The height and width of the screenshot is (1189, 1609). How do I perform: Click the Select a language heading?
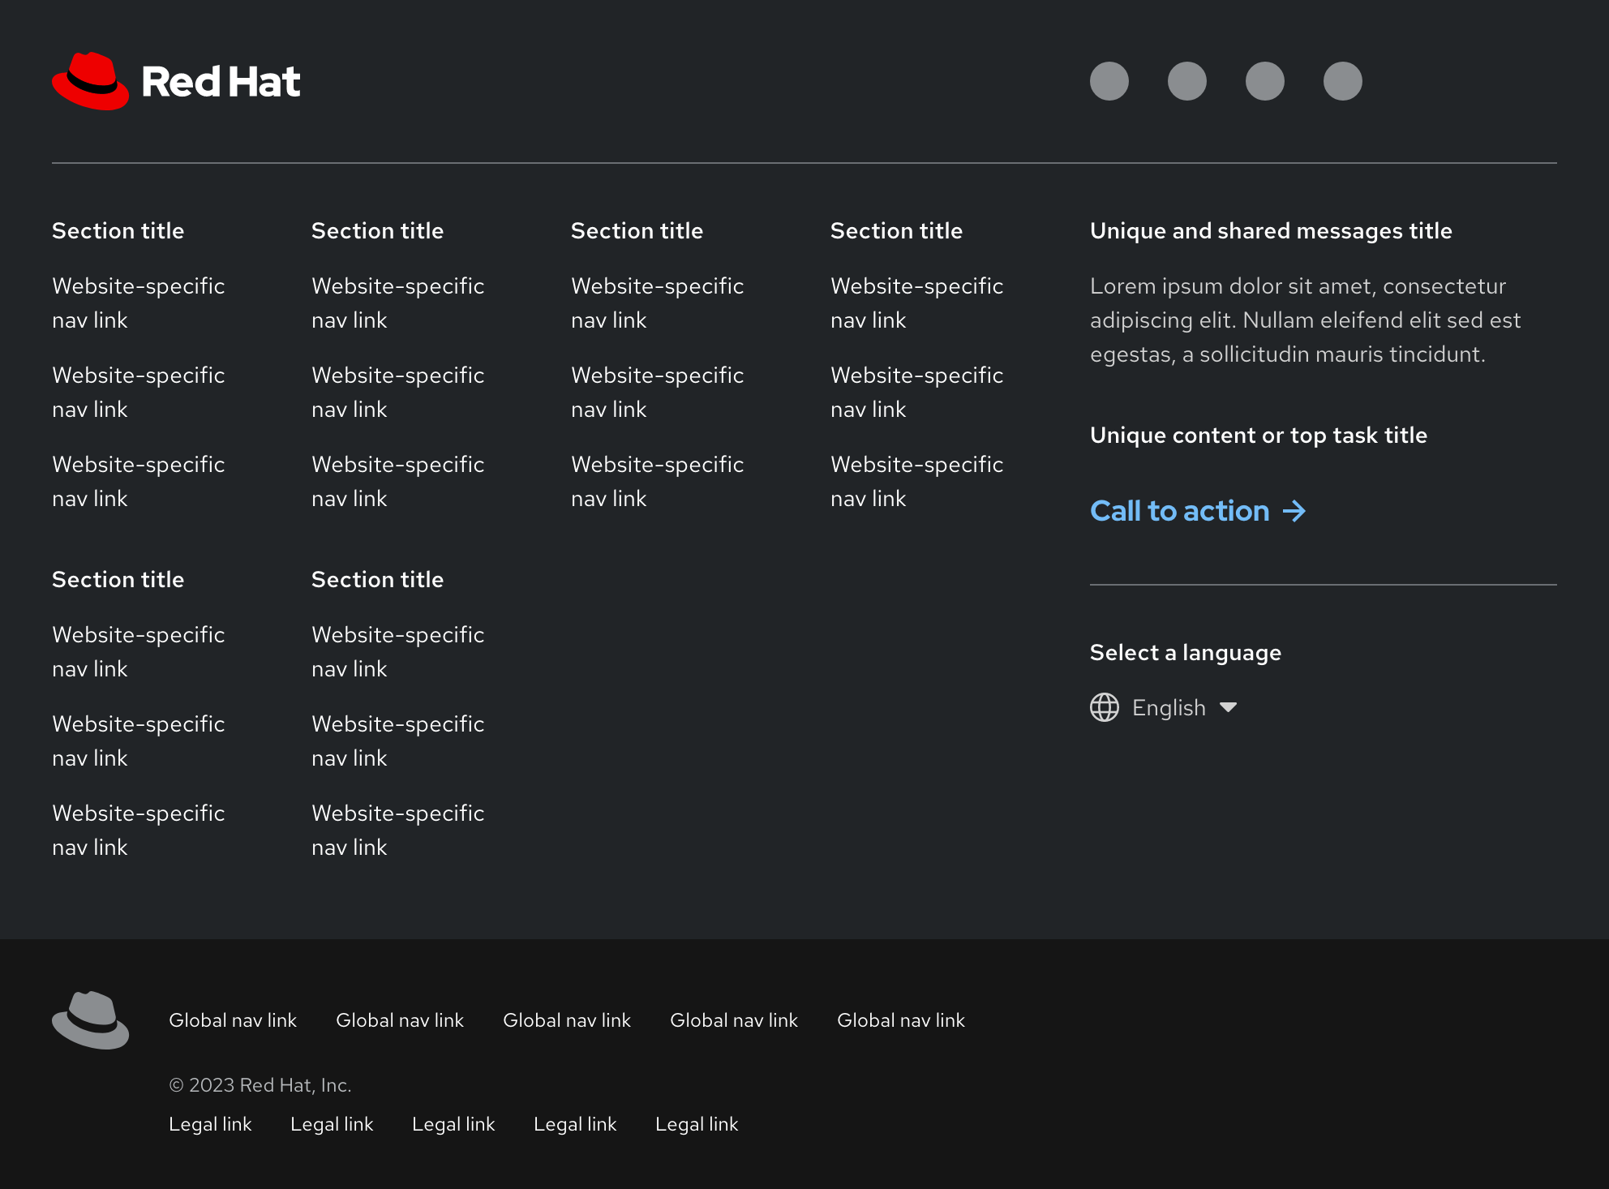point(1185,652)
